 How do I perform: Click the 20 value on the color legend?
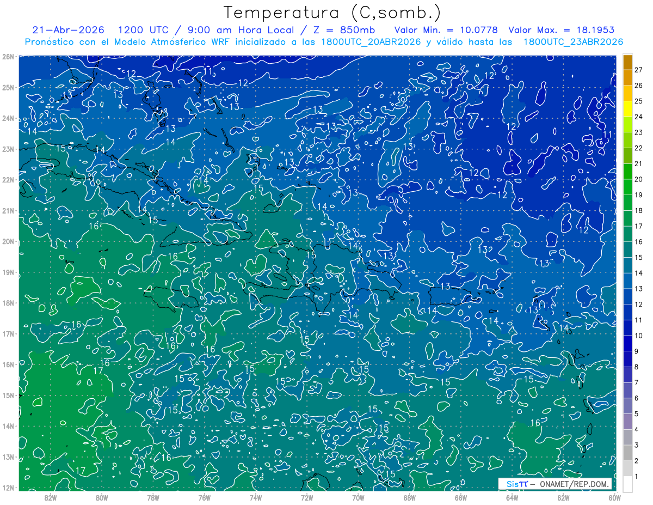(639, 179)
